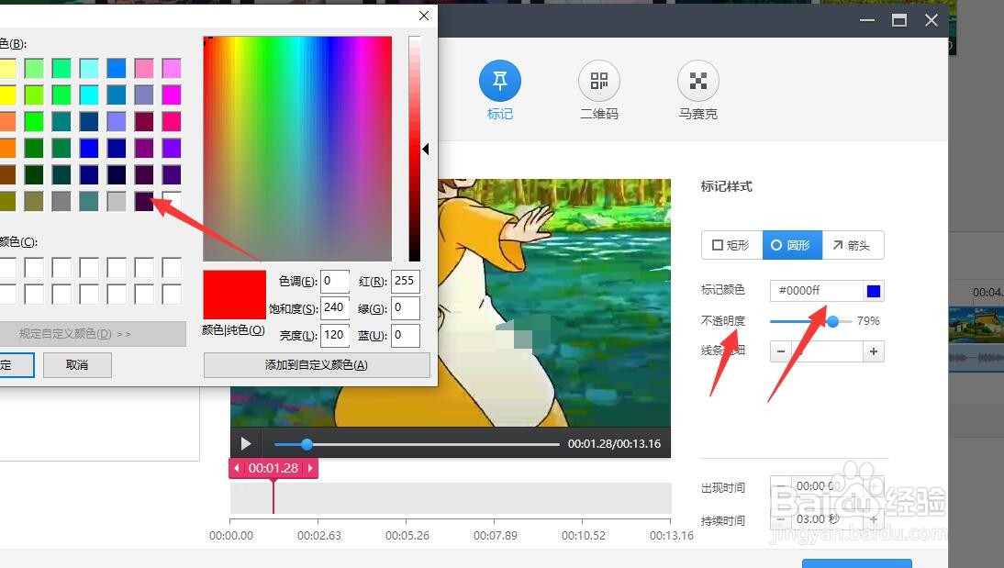Click the 颜色|纯色 red preview swatch
Image resolution: width=1004 pixels, height=568 pixels.
(x=234, y=295)
